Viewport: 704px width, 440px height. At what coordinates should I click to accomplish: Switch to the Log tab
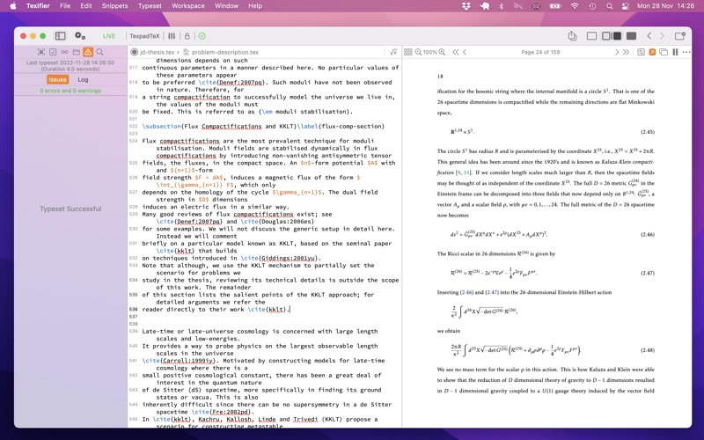coord(83,79)
